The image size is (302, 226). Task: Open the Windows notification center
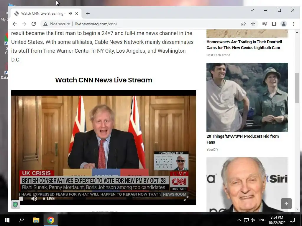click(x=292, y=220)
